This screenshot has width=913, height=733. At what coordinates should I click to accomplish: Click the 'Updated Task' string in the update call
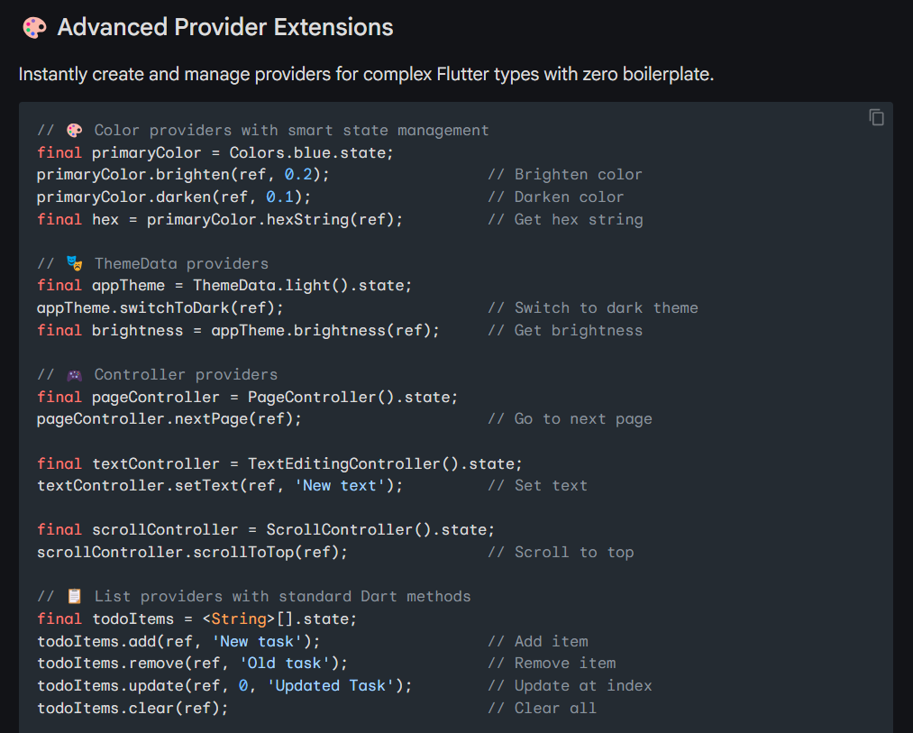[x=331, y=685]
